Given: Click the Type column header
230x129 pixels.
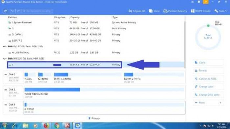Looking at the screenshot, I should [115, 17].
